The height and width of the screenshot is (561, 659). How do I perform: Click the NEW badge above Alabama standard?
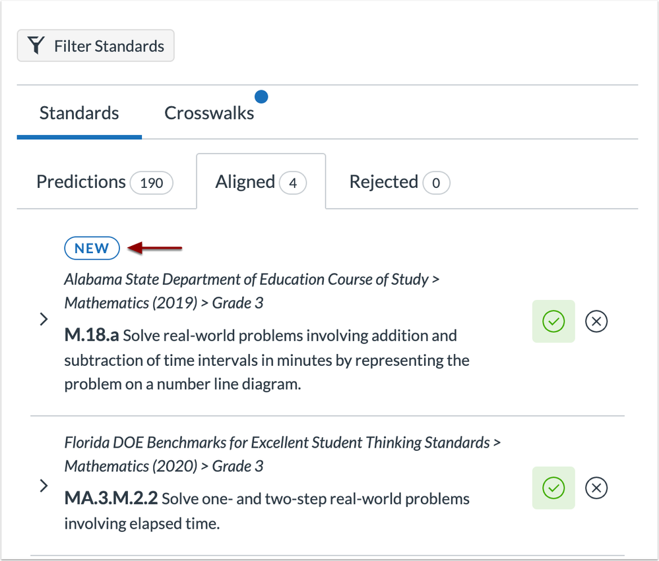[92, 248]
